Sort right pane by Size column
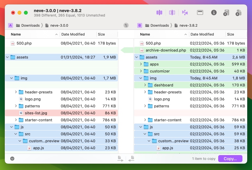 tap(236, 34)
